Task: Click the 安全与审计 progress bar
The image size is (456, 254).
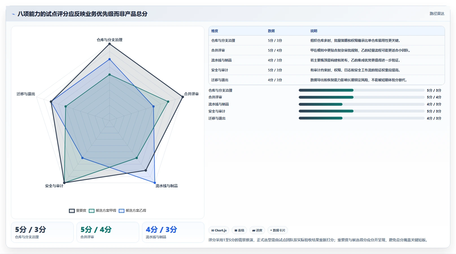Action: (x=362, y=111)
